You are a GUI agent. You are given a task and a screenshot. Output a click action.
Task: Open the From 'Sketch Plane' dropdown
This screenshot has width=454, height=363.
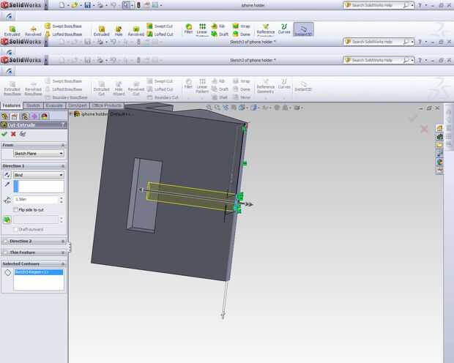coord(39,154)
